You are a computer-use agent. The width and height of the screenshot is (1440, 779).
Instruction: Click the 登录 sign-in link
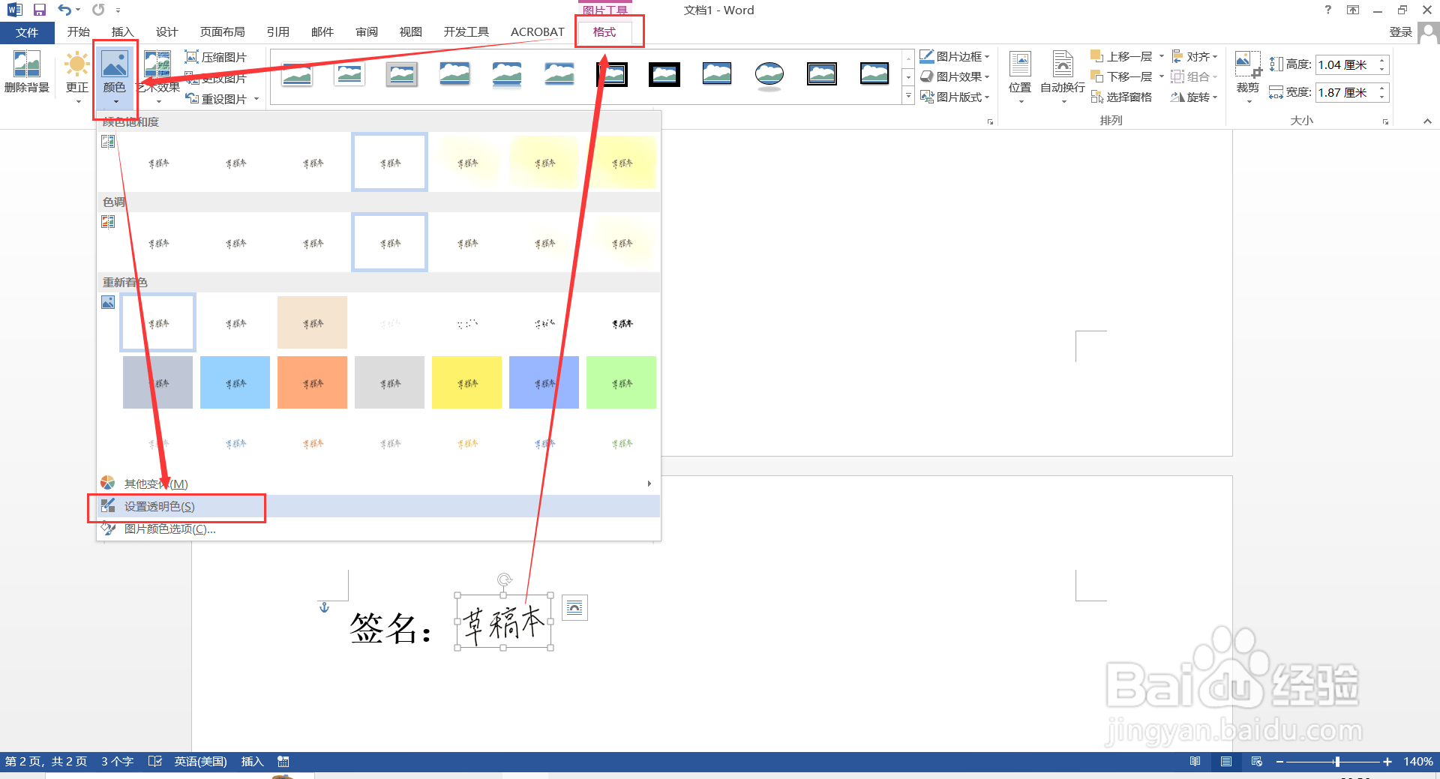(1401, 31)
